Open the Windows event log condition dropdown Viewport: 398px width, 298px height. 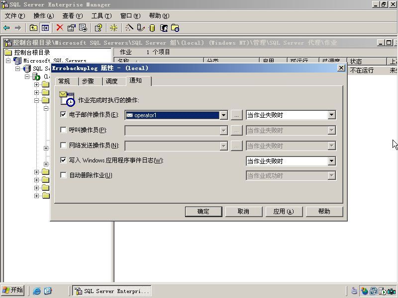point(331,161)
